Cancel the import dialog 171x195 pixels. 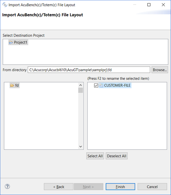click(152, 187)
